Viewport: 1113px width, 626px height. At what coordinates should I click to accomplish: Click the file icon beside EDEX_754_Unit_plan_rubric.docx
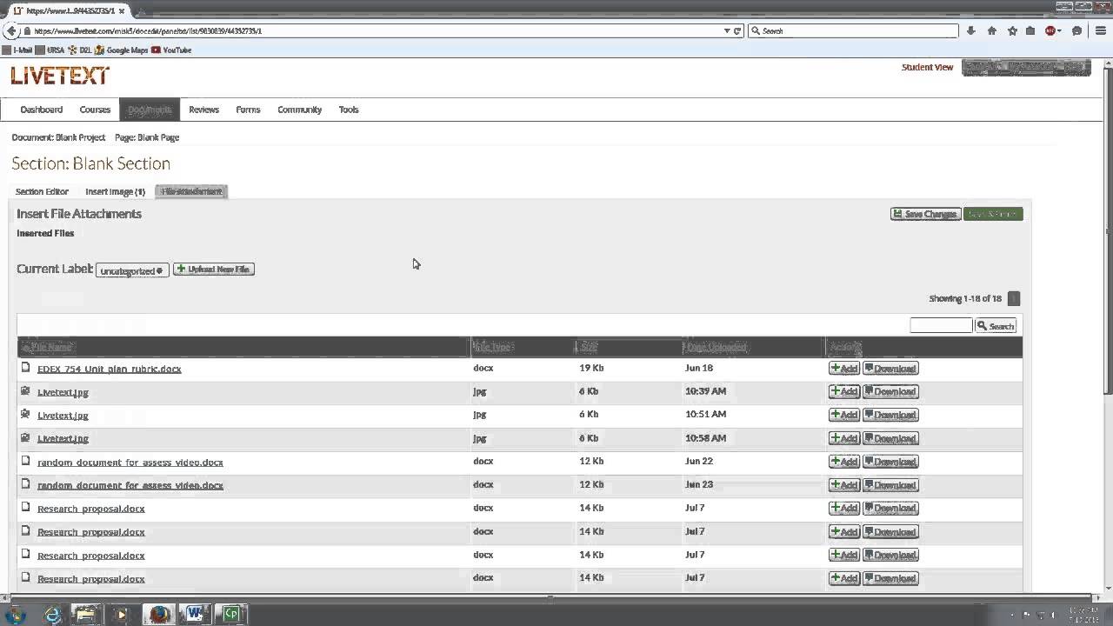coord(25,368)
